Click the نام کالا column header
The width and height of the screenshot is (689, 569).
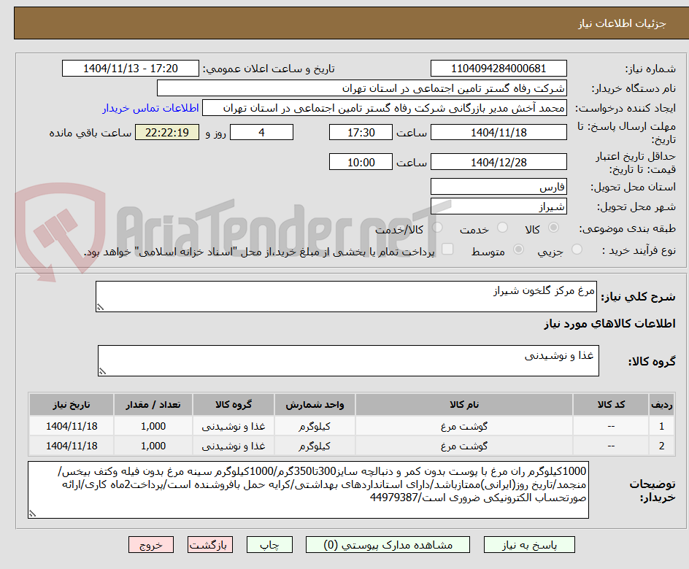464,405
